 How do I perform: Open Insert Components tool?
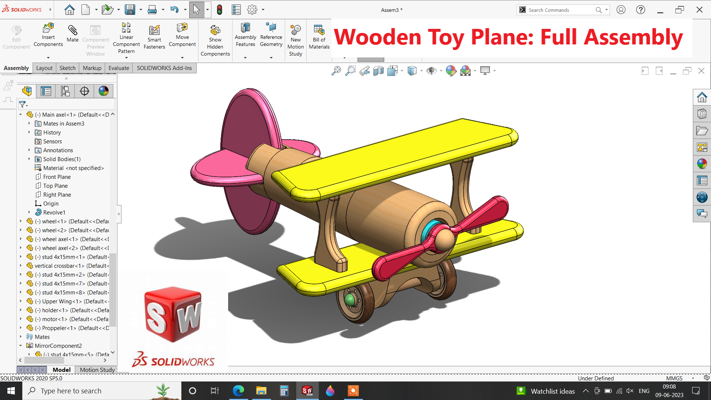(x=48, y=29)
